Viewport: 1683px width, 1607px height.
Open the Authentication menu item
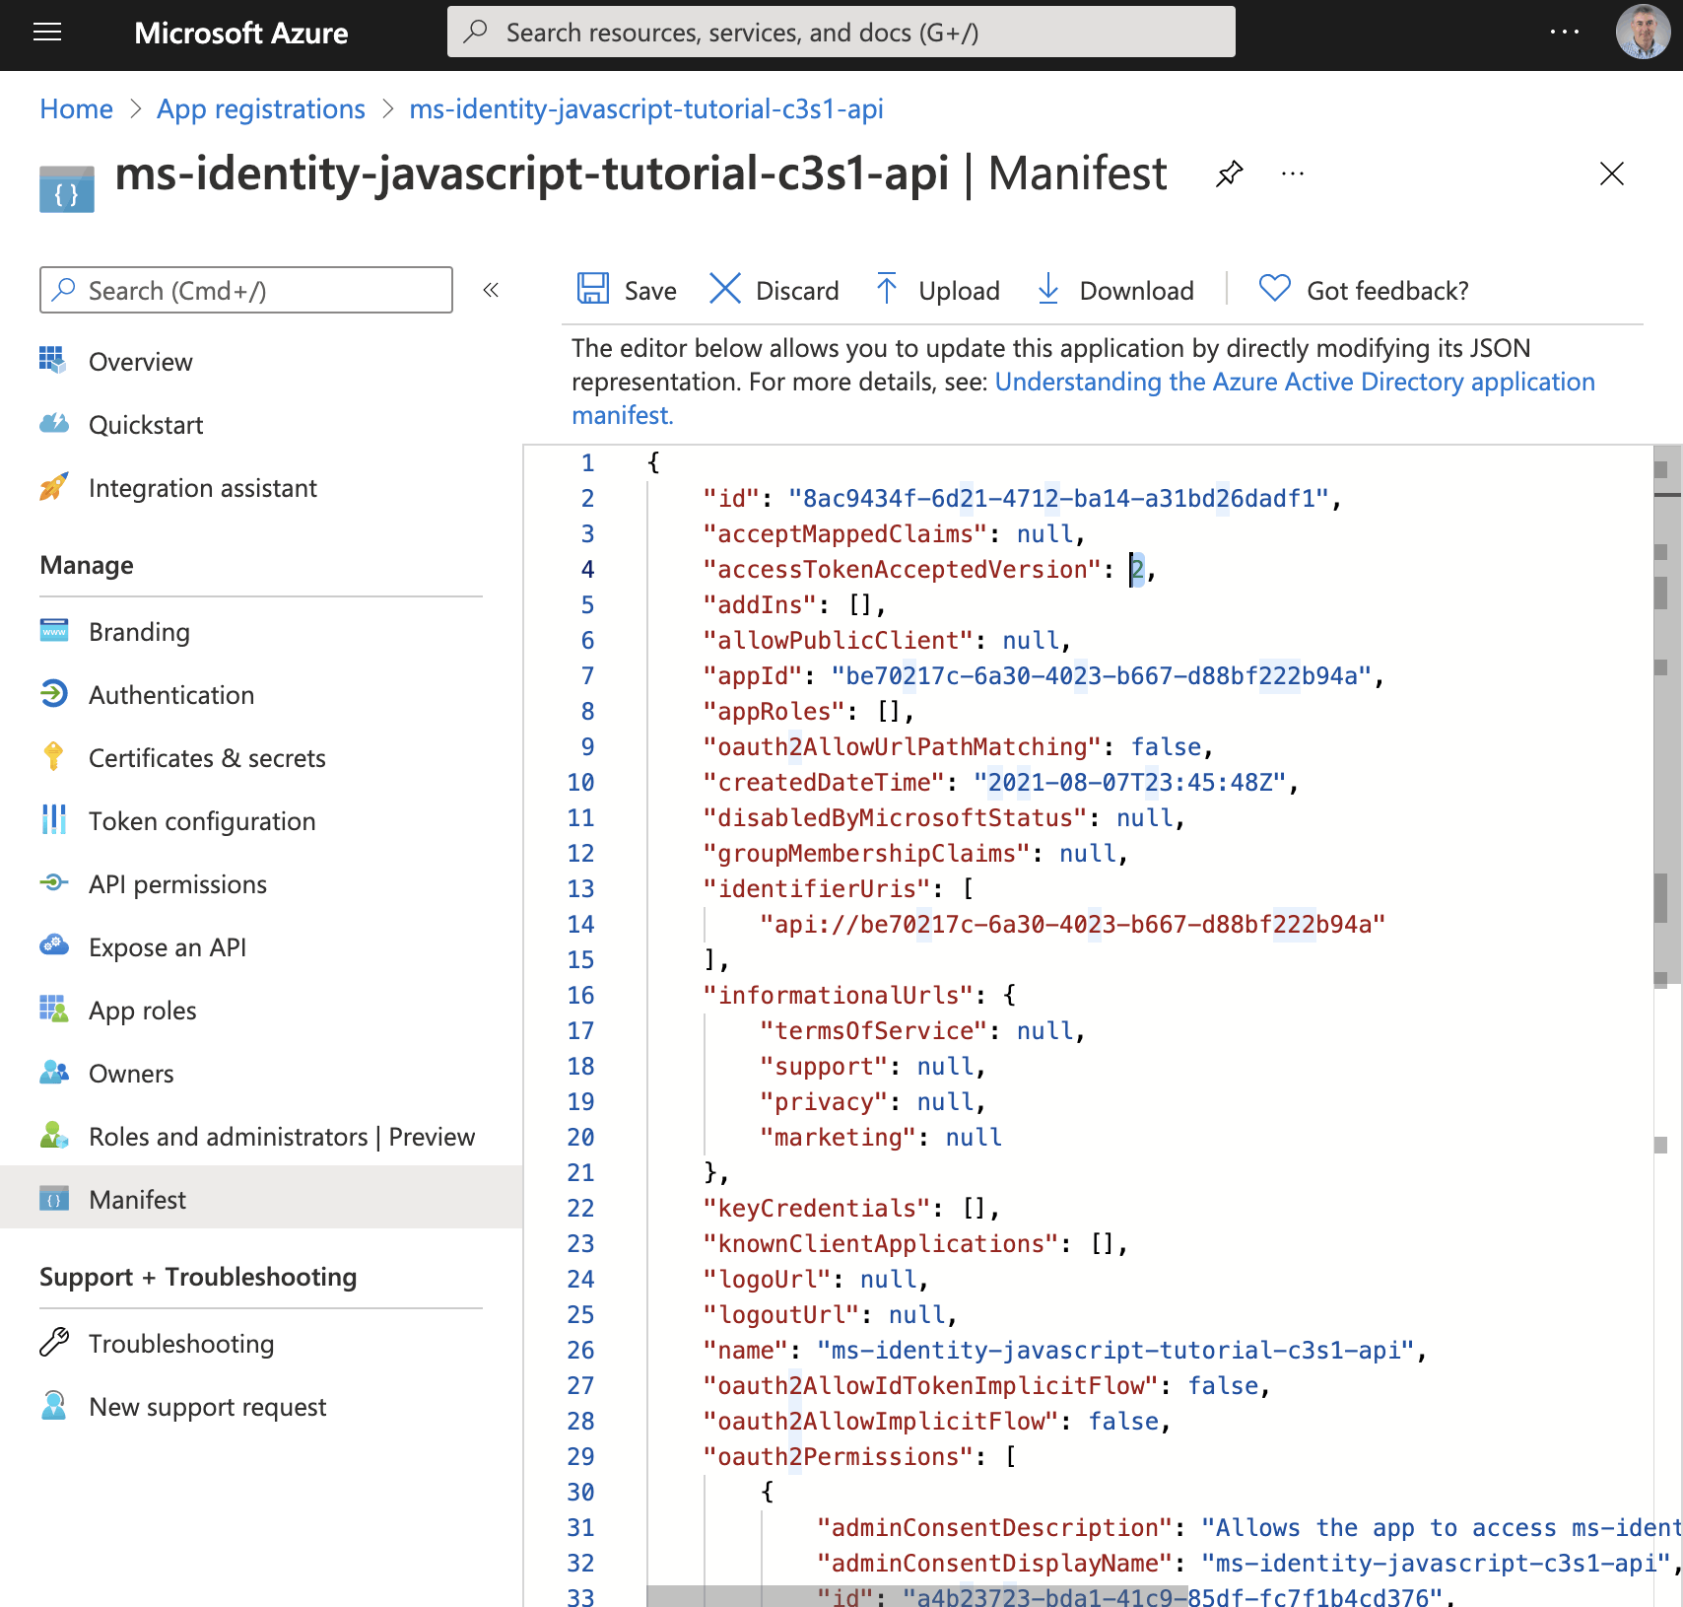click(x=171, y=695)
